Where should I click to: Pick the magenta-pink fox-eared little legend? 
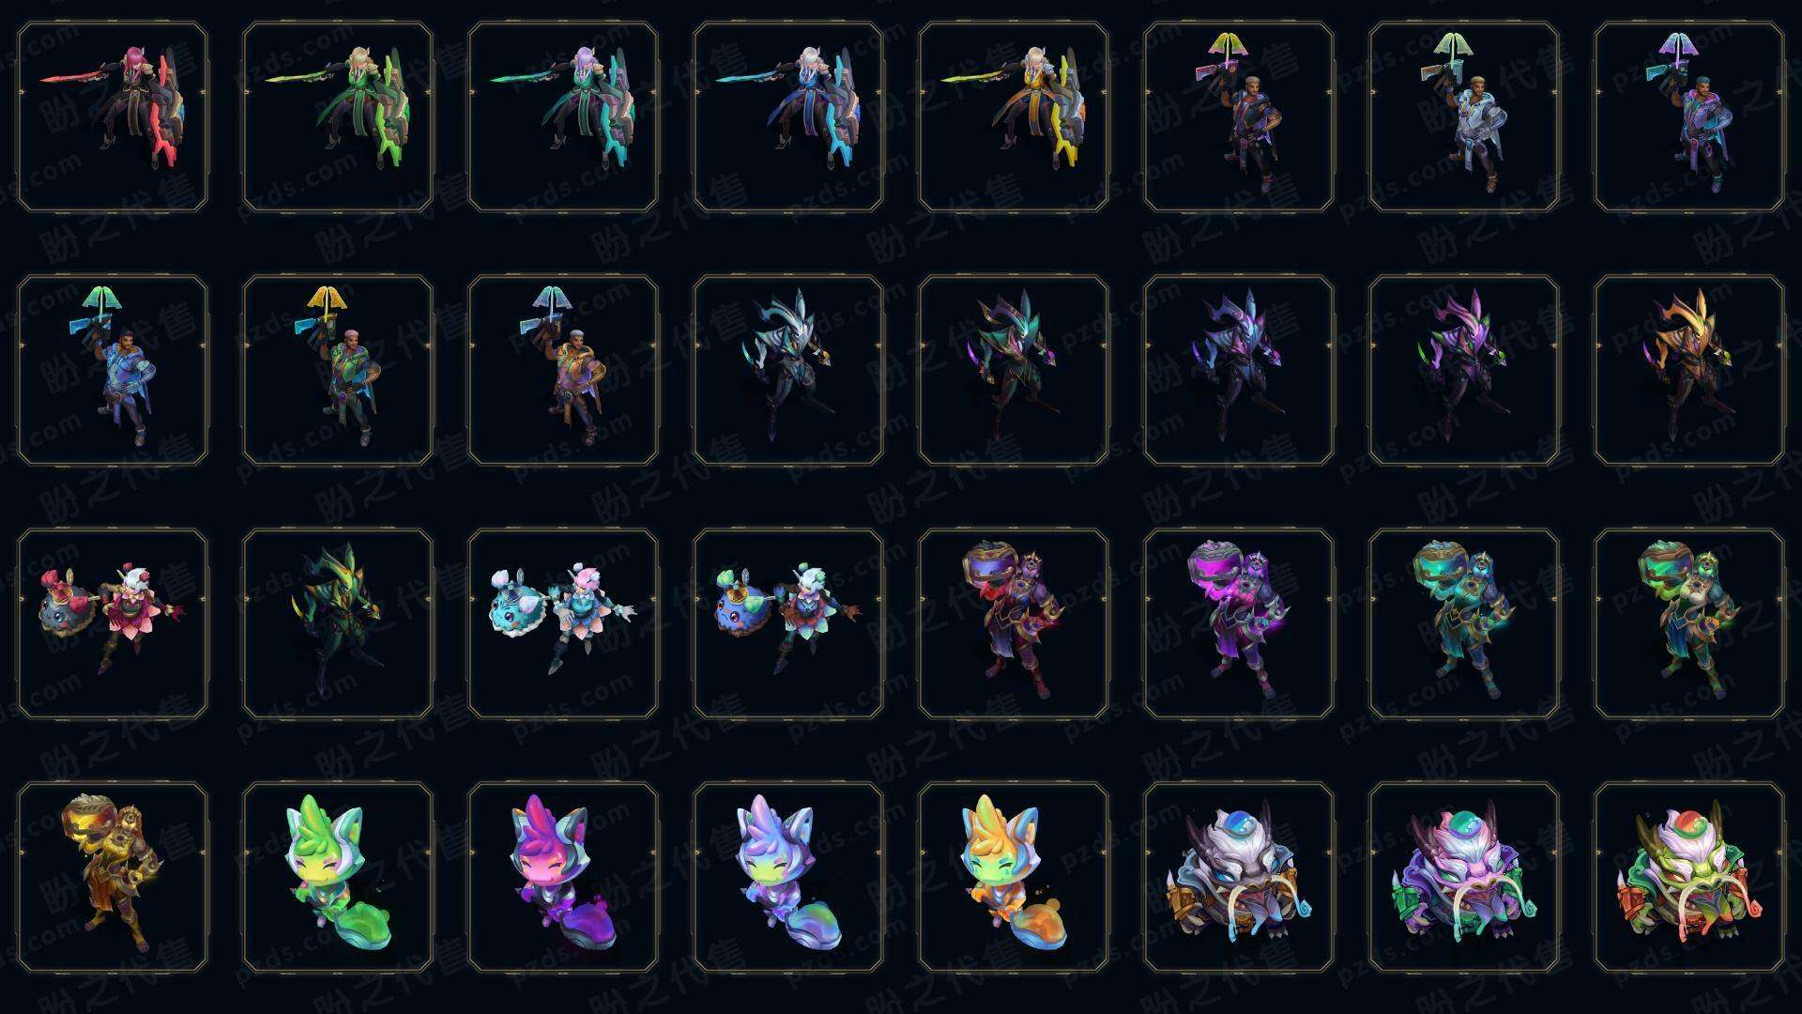click(x=563, y=877)
